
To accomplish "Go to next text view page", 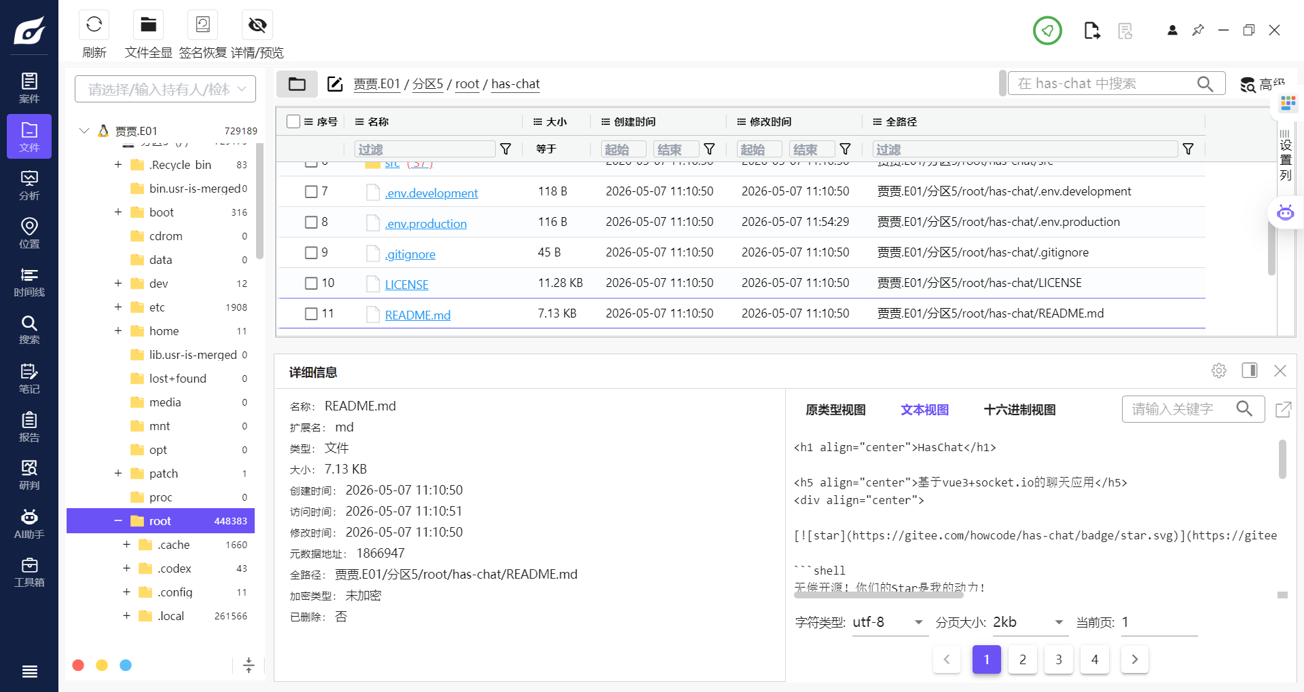I will pyautogui.click(x=1135, y=659).
